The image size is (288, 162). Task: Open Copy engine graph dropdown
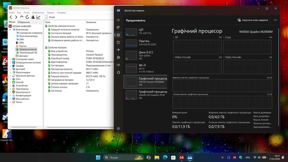[x=227, y=37]
